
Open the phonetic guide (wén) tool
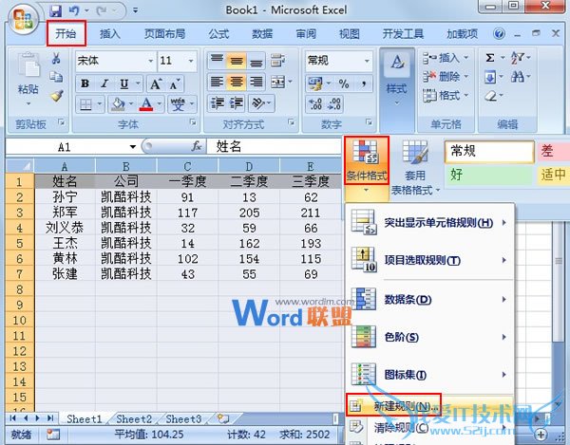pos(178,104)
